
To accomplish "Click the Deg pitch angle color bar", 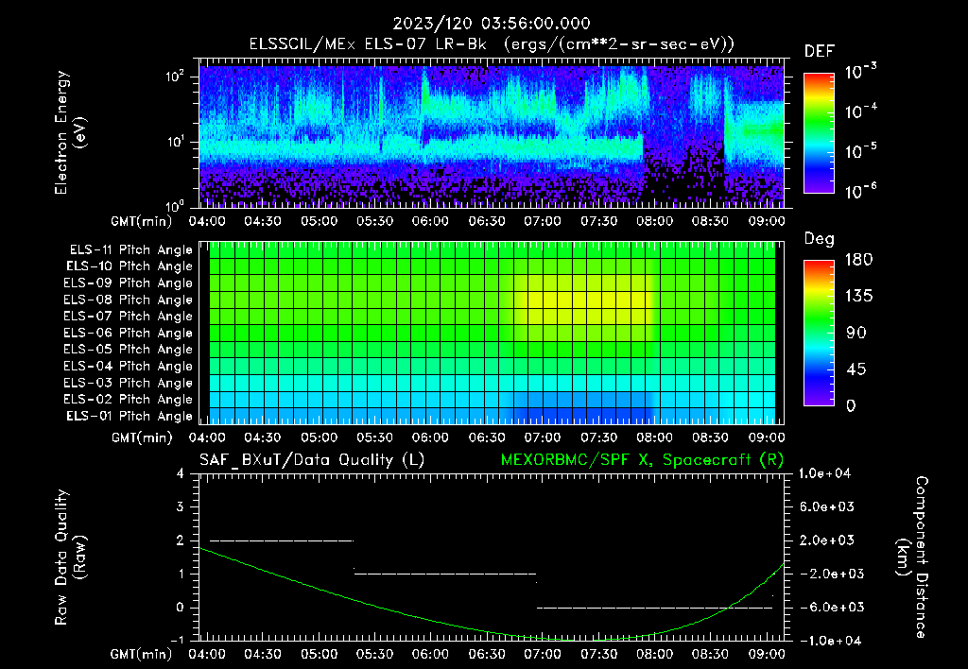I will click(x=819, y=333).
